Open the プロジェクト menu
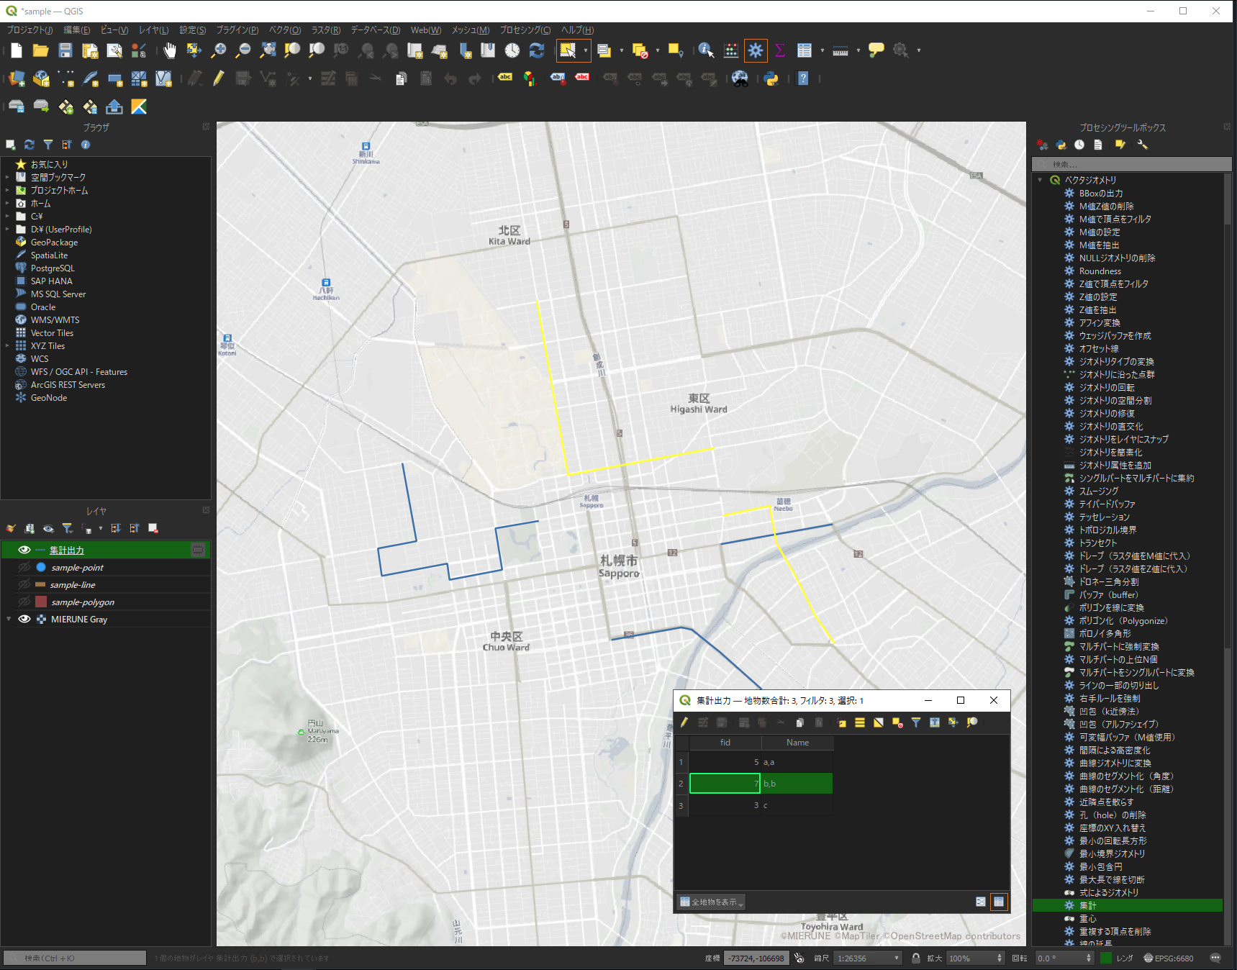Screen dimensions: 1237x970 click(30, 30)
